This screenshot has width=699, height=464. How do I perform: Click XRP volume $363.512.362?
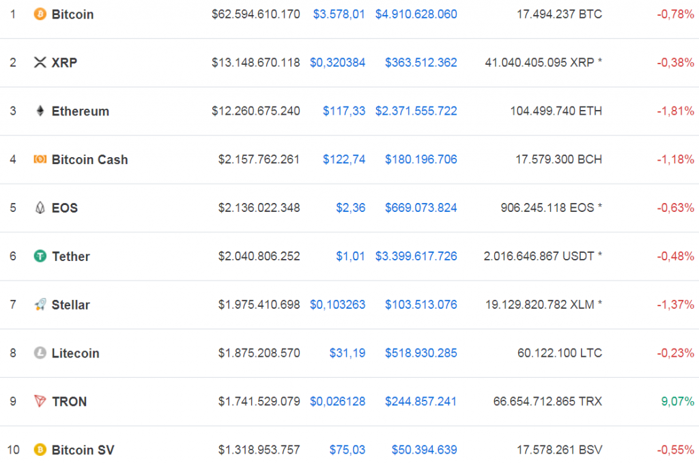[x=421, y=62]
